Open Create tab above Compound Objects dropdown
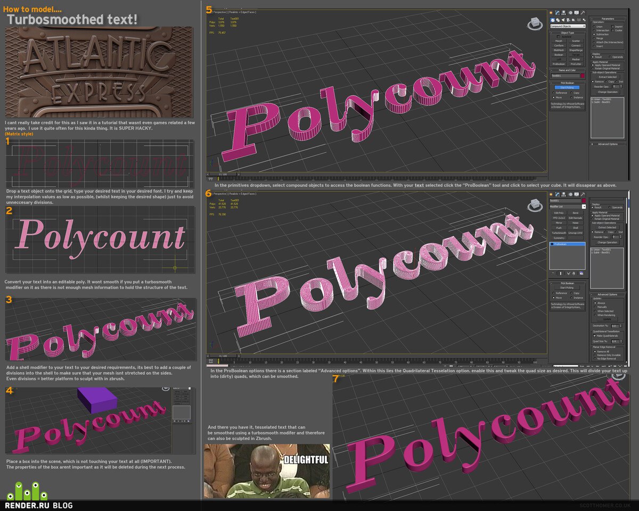Screen dimensions: 639x511 pos(551,13)
